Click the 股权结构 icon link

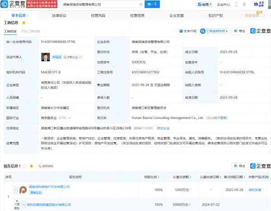(46, 166)
